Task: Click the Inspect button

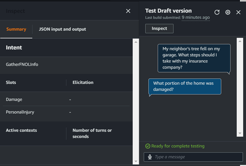Action: click(x=159, y=28)
